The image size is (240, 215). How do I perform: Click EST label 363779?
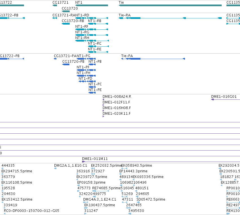click(x=8, y=177)
